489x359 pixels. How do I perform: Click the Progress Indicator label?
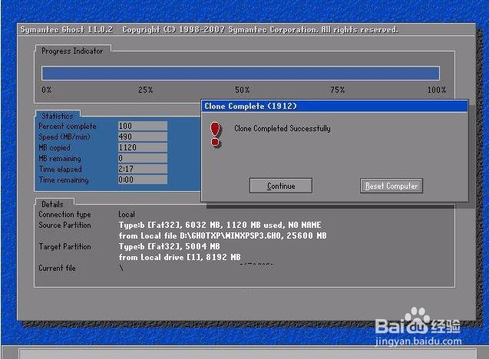click(x=72, y=51)
